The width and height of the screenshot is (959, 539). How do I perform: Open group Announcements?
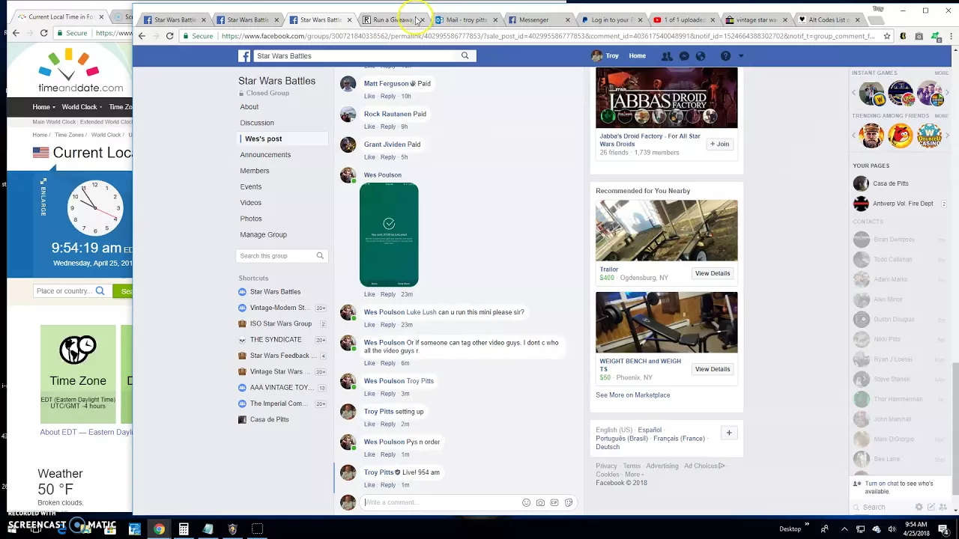265,155
